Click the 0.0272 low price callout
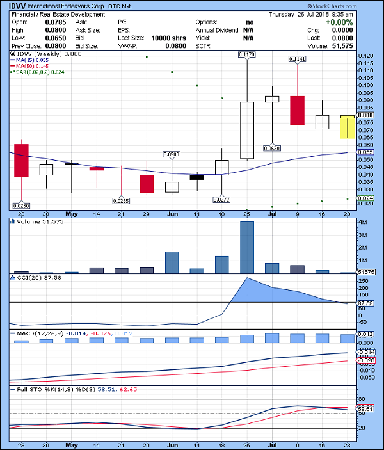 click(x=221, y=200)
